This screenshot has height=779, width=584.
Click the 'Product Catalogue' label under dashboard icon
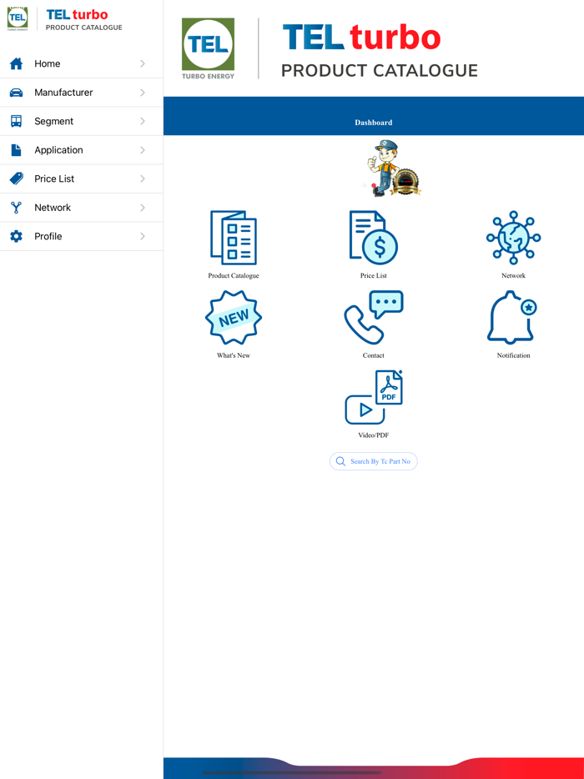pyautogui.click(x=234, y=276)
